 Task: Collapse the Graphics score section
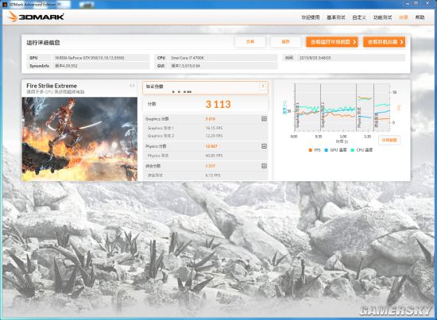[x=264, y=118]
